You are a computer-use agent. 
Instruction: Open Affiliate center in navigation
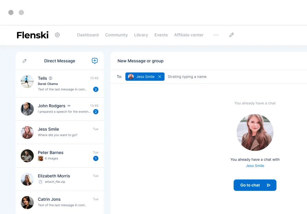coord(189,35)
